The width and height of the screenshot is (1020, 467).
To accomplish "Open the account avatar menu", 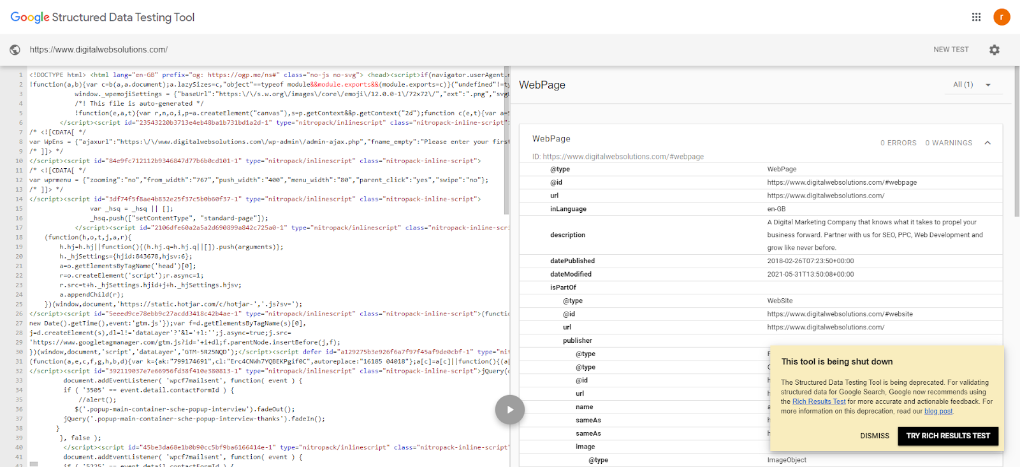I will pos(1002,17).
